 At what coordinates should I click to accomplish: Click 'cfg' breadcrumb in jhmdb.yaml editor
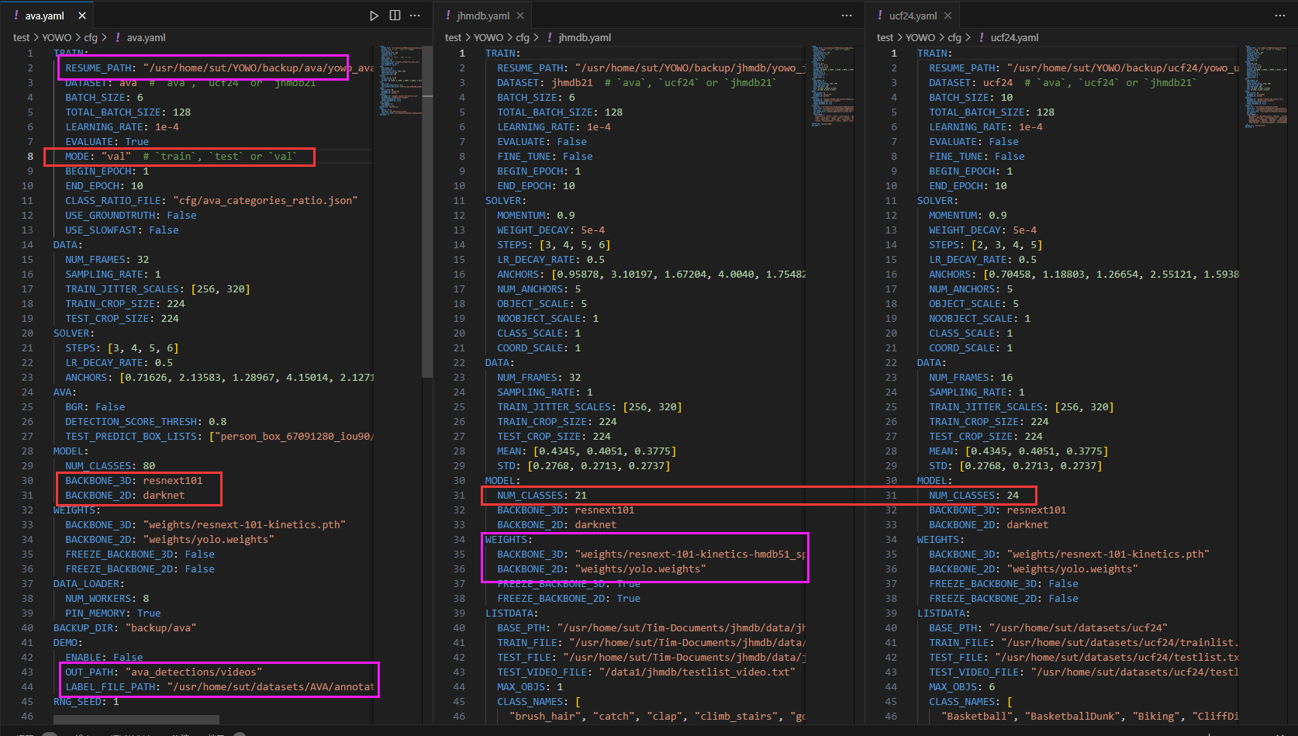coord(523,37)
